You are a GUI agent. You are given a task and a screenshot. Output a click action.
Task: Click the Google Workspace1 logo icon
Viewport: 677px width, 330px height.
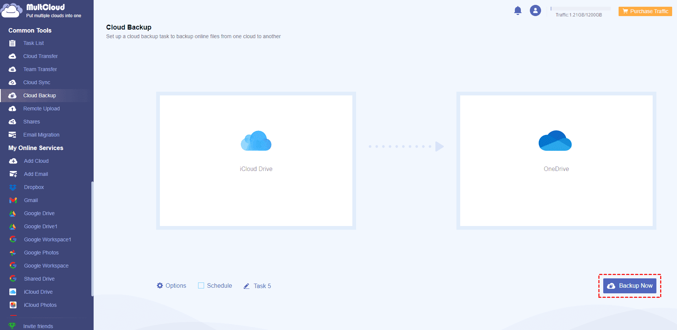(13, 239)
